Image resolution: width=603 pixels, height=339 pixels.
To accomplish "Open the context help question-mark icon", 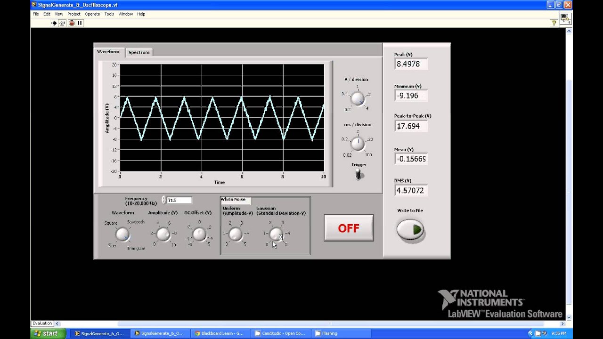I will coord(554,23).
